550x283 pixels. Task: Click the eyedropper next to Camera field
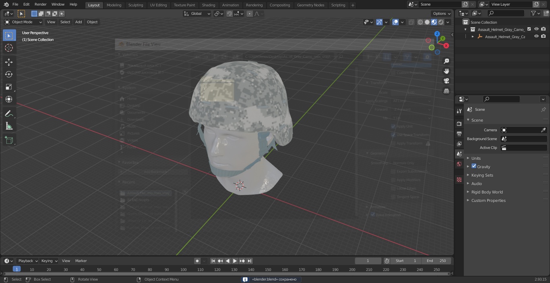point(543,130)
